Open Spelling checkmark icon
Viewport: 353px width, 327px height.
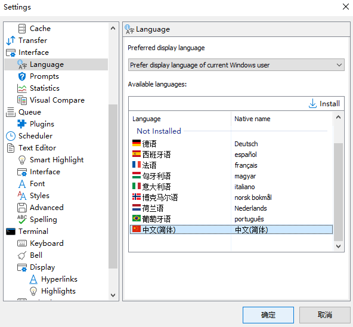point(22,220)
